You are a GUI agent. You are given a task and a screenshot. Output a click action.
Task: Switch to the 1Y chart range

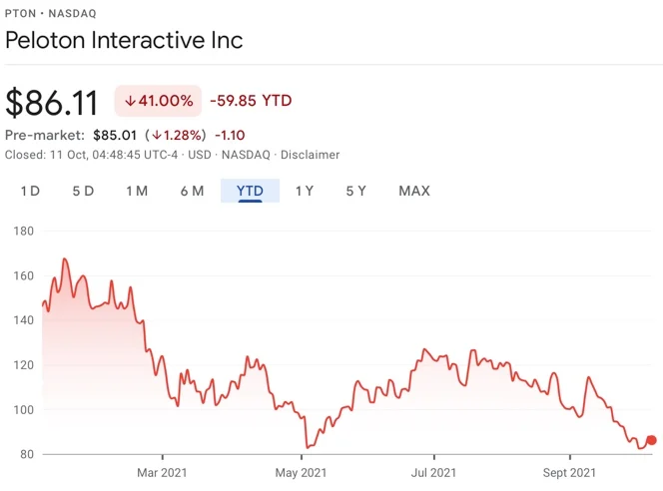(x=304, y=191)
